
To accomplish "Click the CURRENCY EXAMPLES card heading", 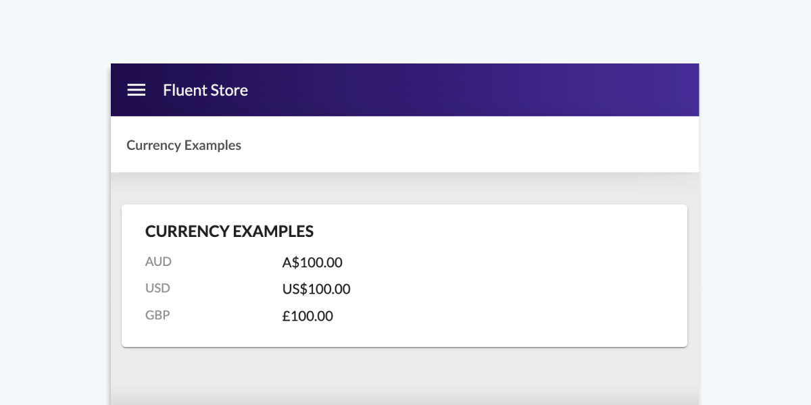I will pyautogui.click(x=230, y=232).
